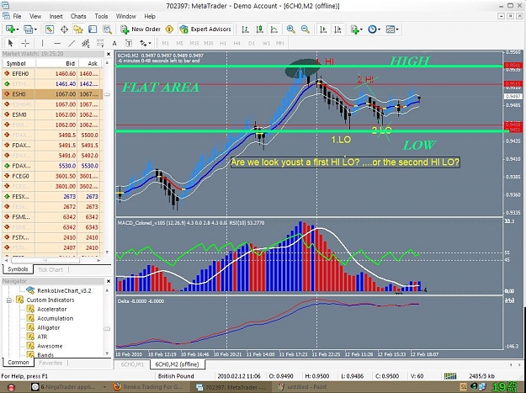Open the Strategy Tester magnifier icon
The image size is (526, 393).
point(107,29)
